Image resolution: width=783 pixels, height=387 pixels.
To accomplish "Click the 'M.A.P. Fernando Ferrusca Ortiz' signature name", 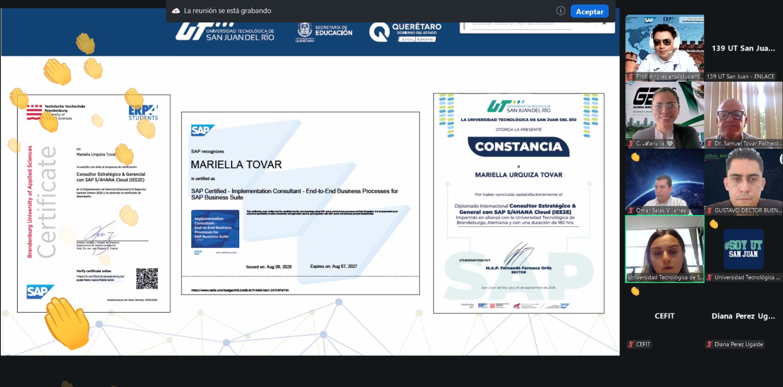I will 519,268.
